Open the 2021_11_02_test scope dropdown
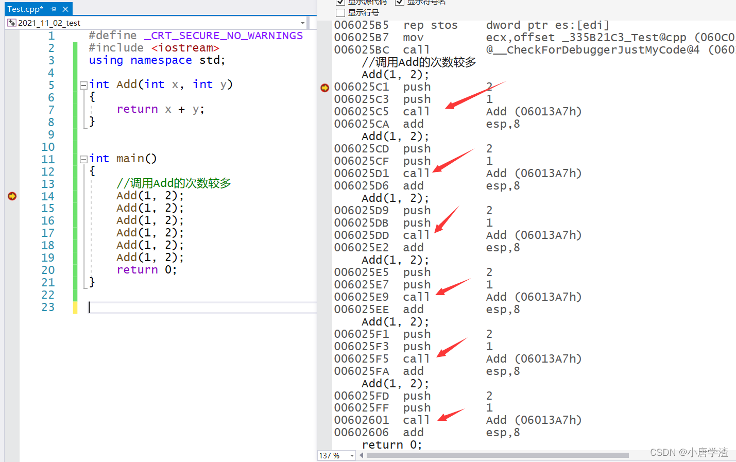The width and height of the screenshot is (736, 462). [x=302, y=23]
